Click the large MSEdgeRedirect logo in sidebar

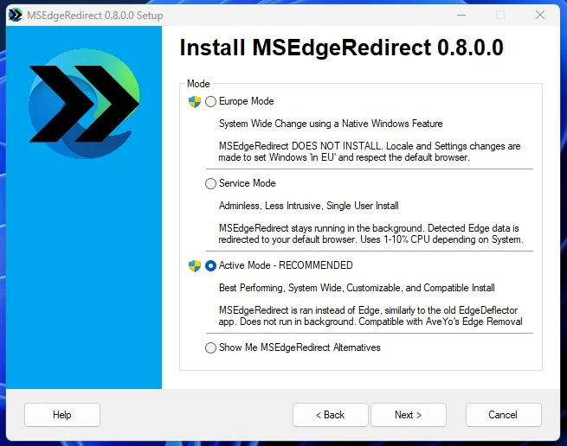(84, 104)
